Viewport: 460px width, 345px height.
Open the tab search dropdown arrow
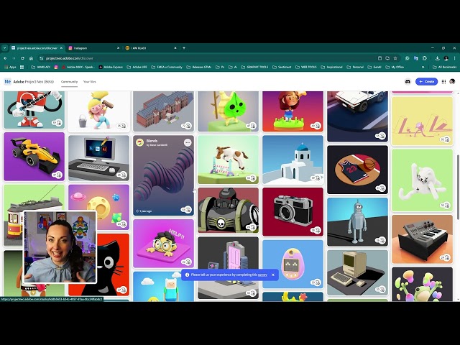pos(5,48)
